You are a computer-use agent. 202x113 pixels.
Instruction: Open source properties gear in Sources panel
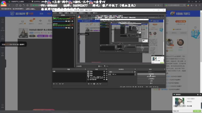94,84
